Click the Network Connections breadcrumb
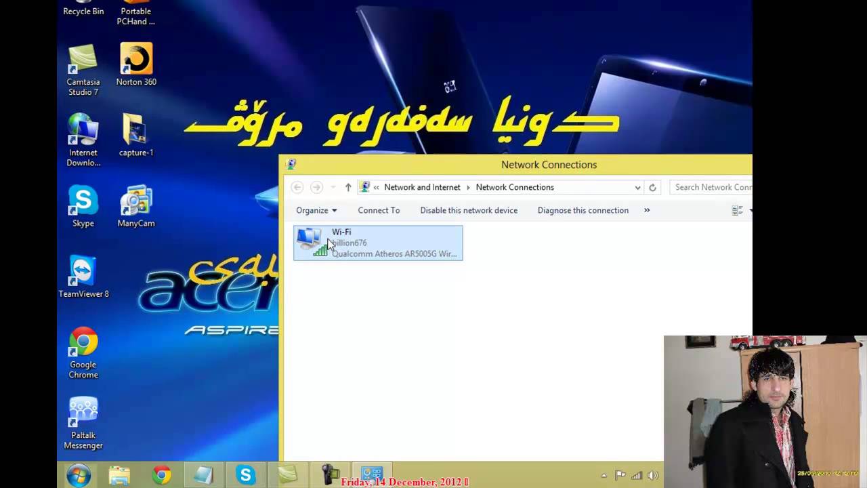The width and height of the screenshot is (867, 488). pos(515,187)
